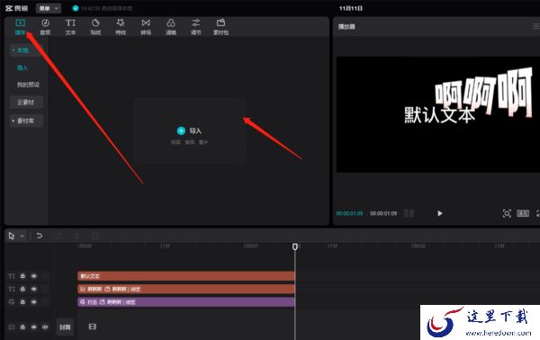Click the current timecode 00:00:01:09 in teal
The width and height of the screenshot is (540, 340).
click(349, 213)
